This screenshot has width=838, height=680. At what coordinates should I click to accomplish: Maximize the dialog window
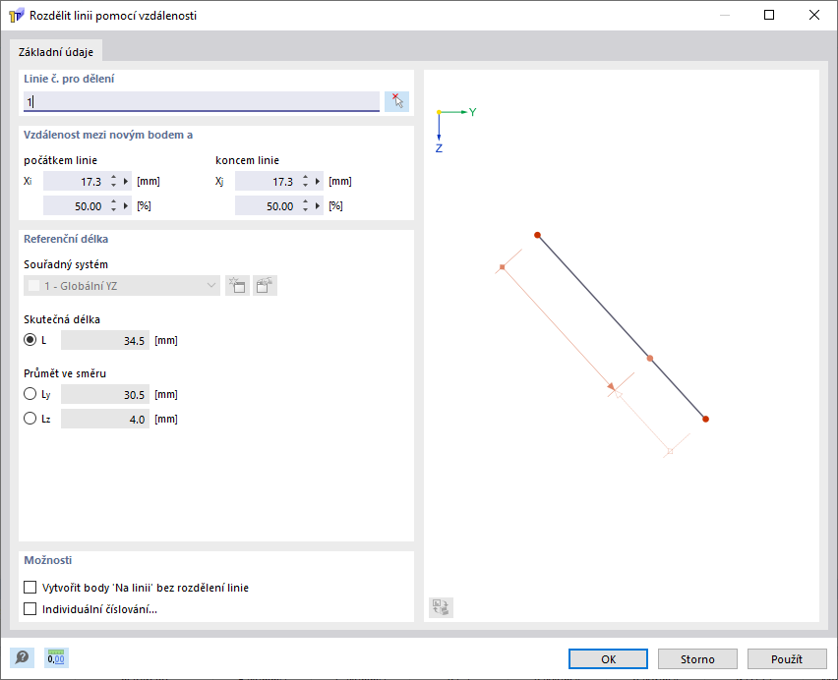pyautogui.click(x=769, y=15)
